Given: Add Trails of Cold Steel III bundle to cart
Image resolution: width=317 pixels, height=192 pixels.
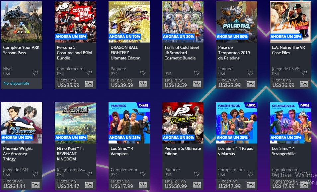Looking at the screenshot, I should click(x=197, y=84).
